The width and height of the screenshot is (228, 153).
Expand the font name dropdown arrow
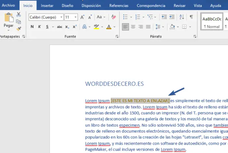click(x=61, y=17)
